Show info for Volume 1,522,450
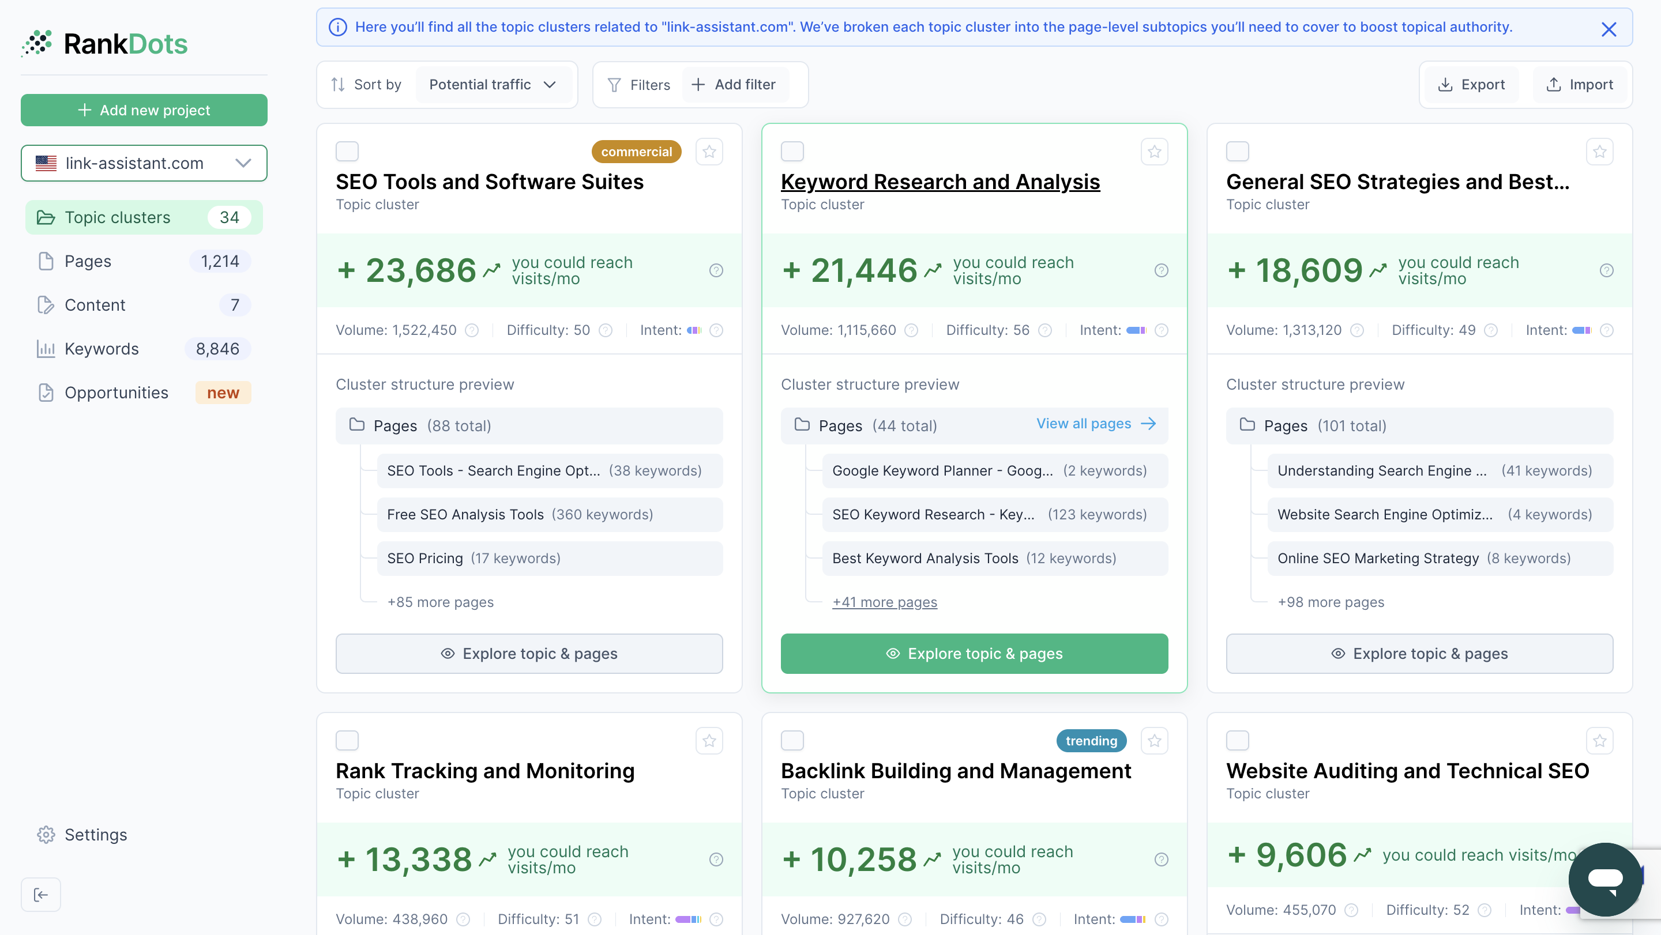 pyautogui.click(x=472, y=330)
